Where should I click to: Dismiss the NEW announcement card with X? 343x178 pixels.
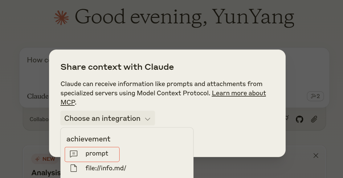316,156
